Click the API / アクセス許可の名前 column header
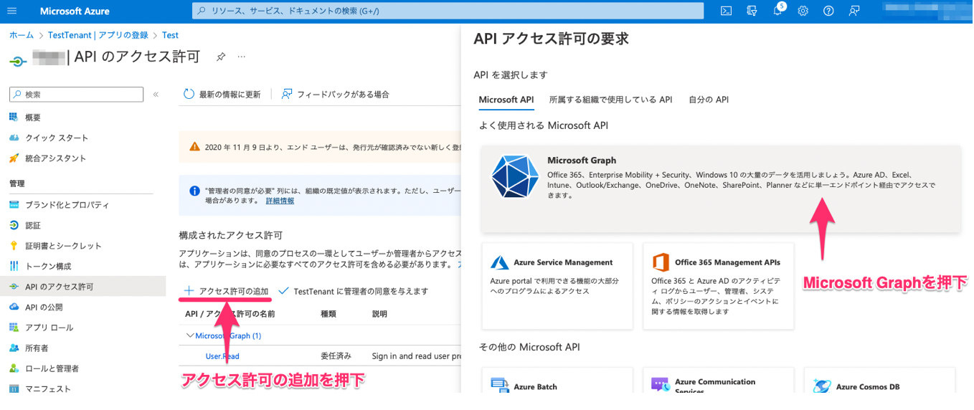Image resolution: width=974 pixels, height=410 pixels. coord(230,314)
